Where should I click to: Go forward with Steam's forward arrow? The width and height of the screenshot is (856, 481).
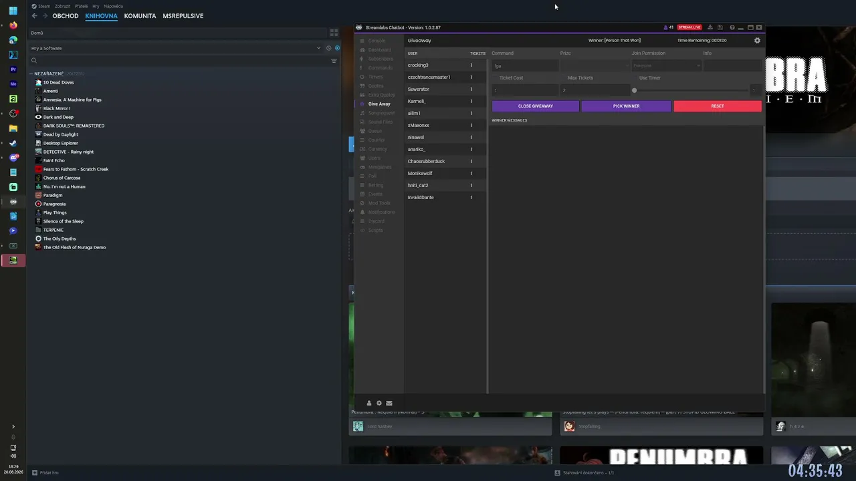coord(45,16)
